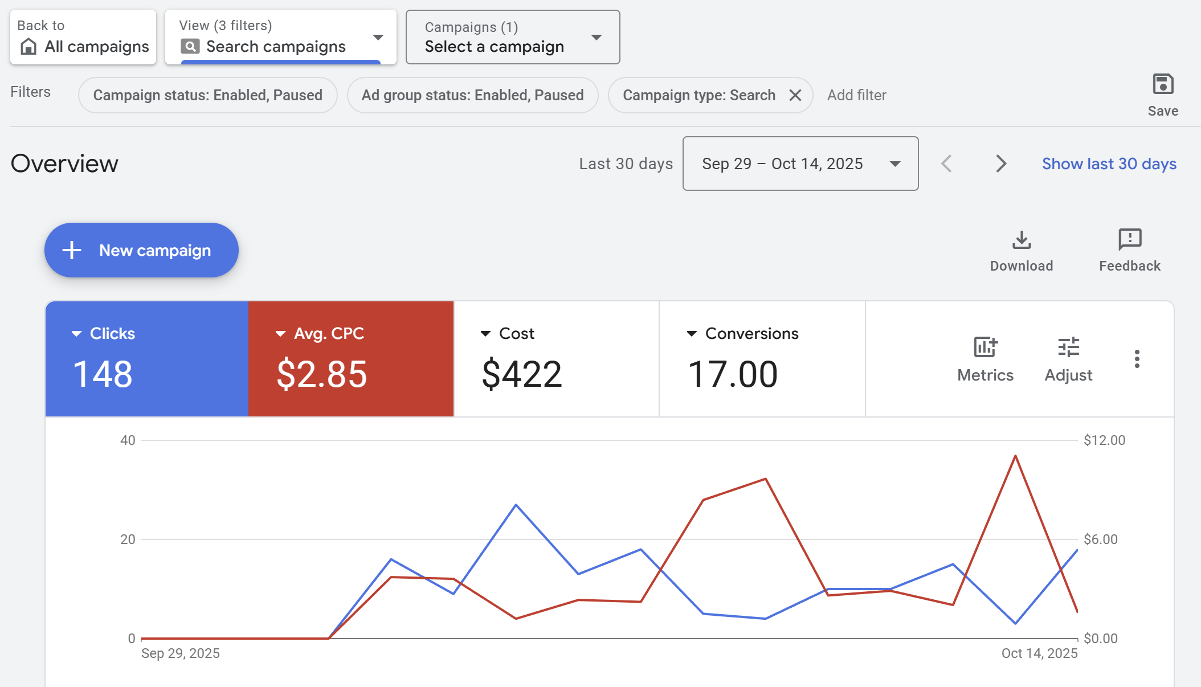1201x687 pixels.
Task: Edit the Campaign status: Enabled, Paused filter chip
Action: (x=207, y=95)
